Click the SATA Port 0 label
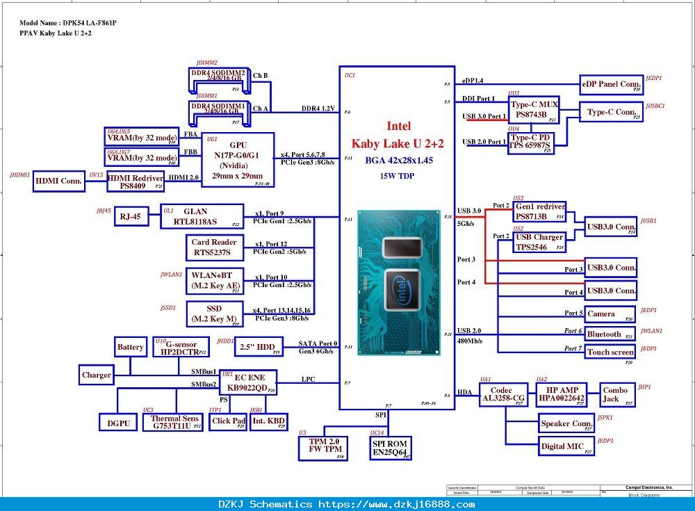Image resolution: width=695 pixels, height=511 pixels. point(318,343)
